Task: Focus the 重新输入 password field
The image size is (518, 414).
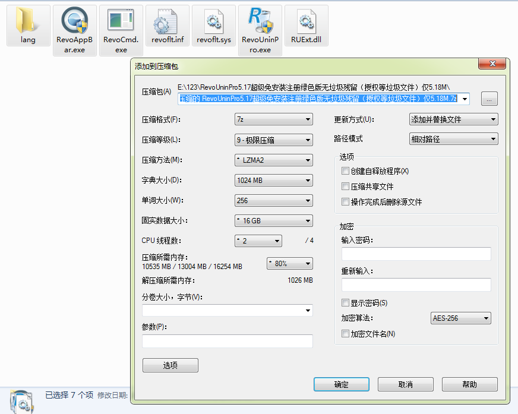Action: 416,285
